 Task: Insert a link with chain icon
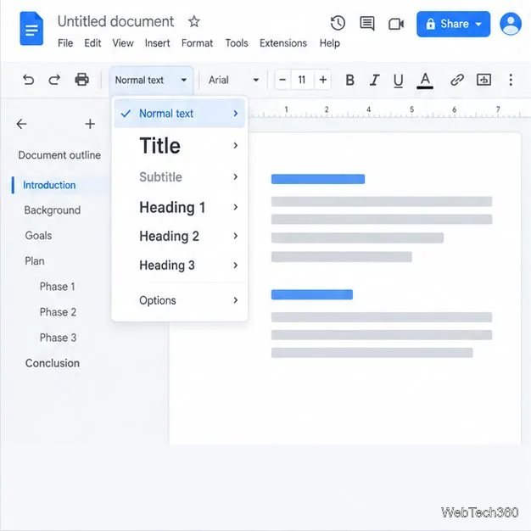(457, 80)
